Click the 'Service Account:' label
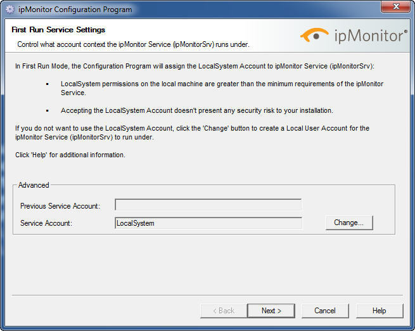Screen dimensions: 415x331 pyautogui.click(x=46, y=223)
